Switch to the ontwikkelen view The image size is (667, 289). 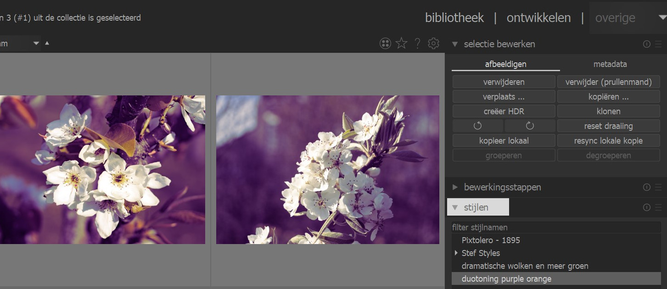[x=538, y=18]
